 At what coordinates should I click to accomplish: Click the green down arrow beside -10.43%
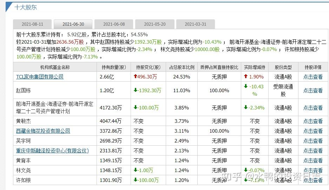click(x=246, y=86)
